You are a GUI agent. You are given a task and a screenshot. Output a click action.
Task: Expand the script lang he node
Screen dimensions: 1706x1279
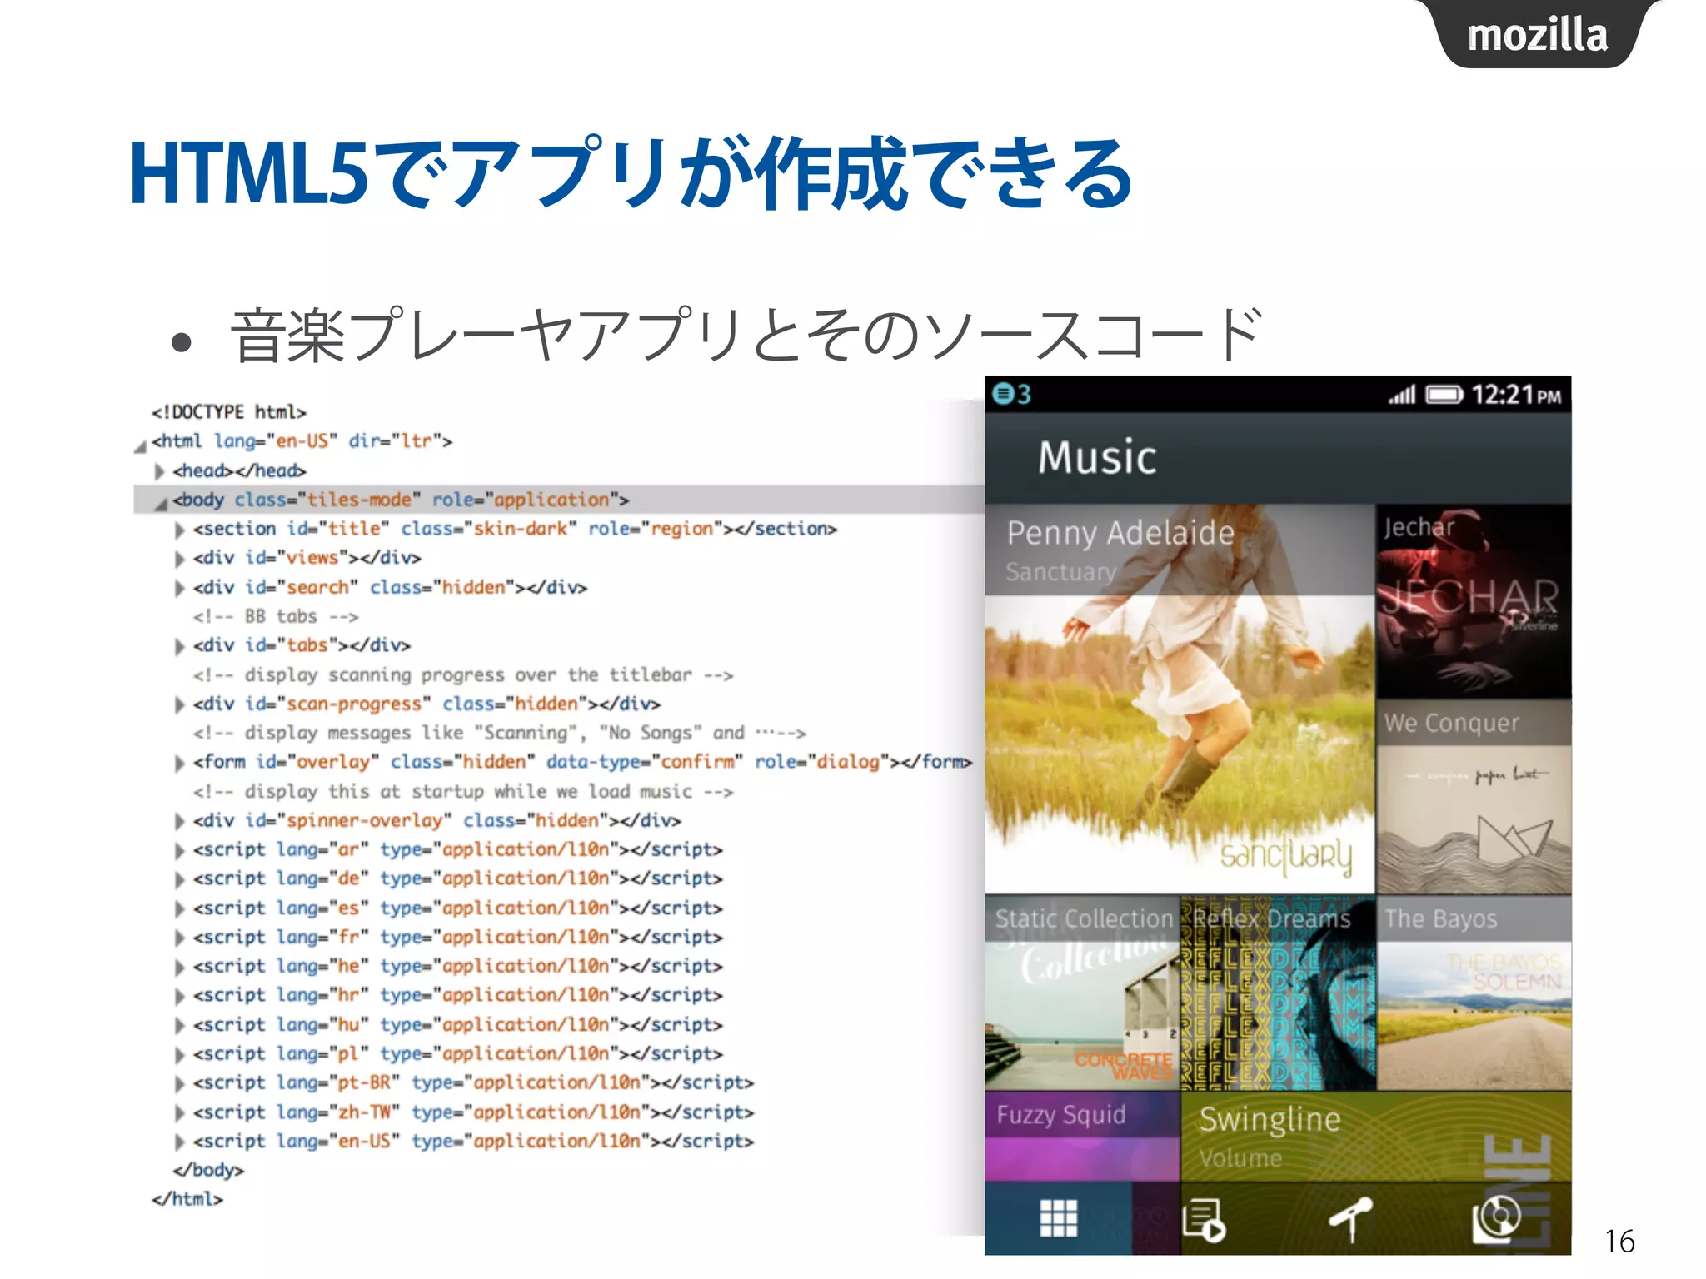click(x=179, y=967)
